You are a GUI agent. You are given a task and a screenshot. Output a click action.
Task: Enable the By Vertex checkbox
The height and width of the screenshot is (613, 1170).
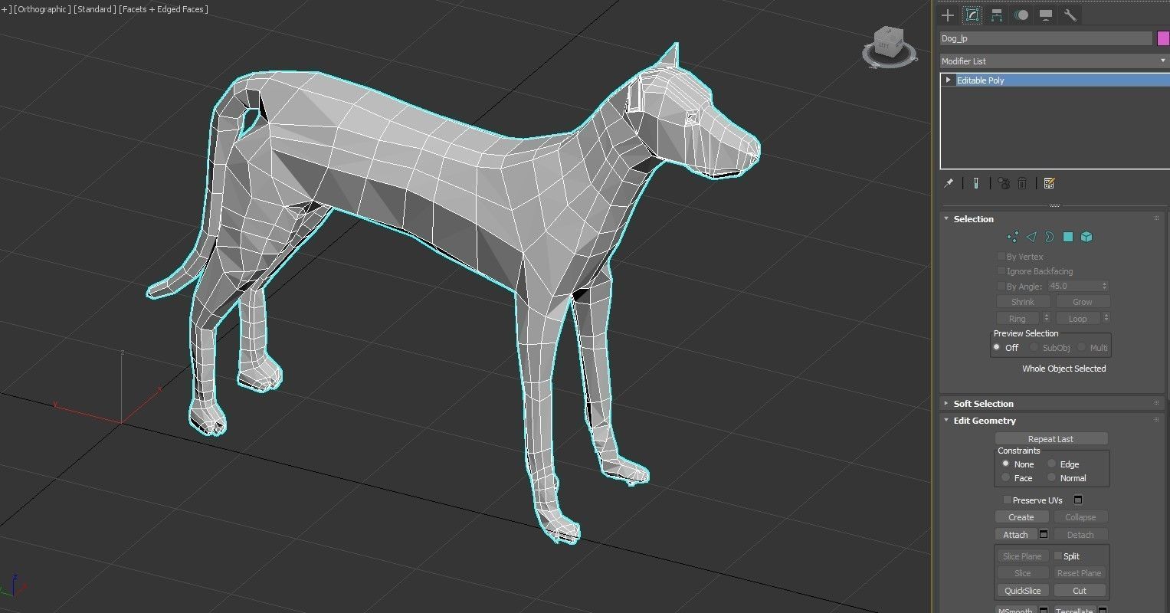pos(1001,257)
